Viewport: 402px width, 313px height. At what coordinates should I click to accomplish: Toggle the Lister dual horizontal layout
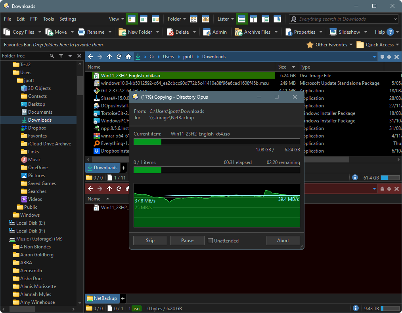click(242, 19)
